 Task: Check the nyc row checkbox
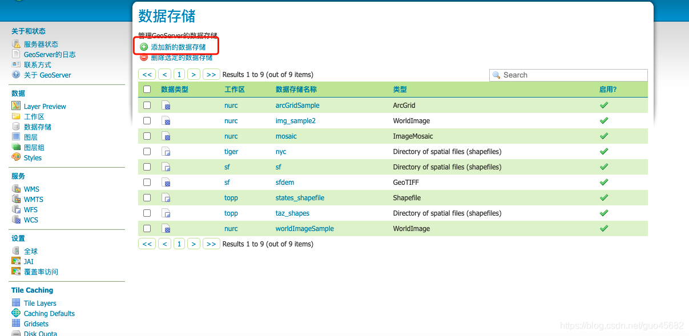[147, 151]
